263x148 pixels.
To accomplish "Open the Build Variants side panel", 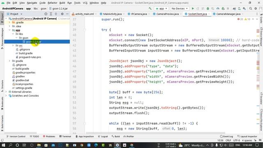I will 2,123.
